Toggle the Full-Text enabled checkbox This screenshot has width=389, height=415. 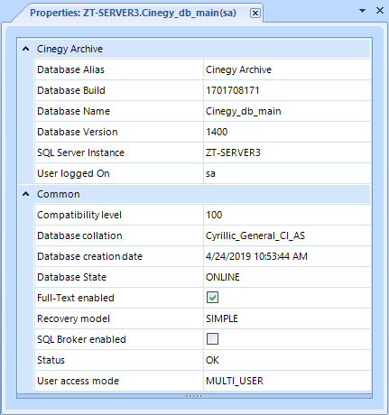tap(212, 298)
